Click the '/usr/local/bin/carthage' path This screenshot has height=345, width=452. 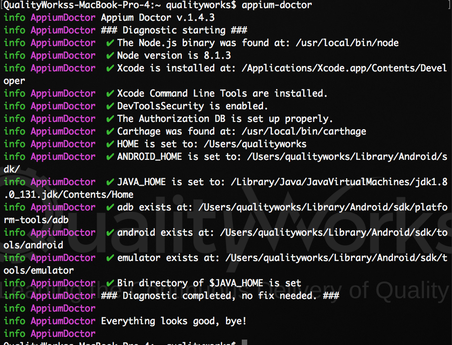(304, 131)
